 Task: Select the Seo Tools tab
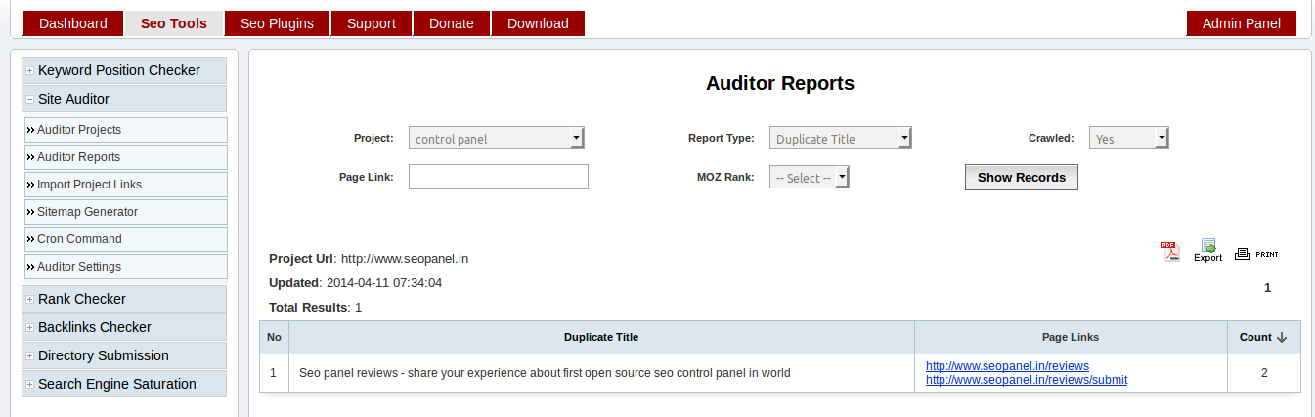coord(174,23)
